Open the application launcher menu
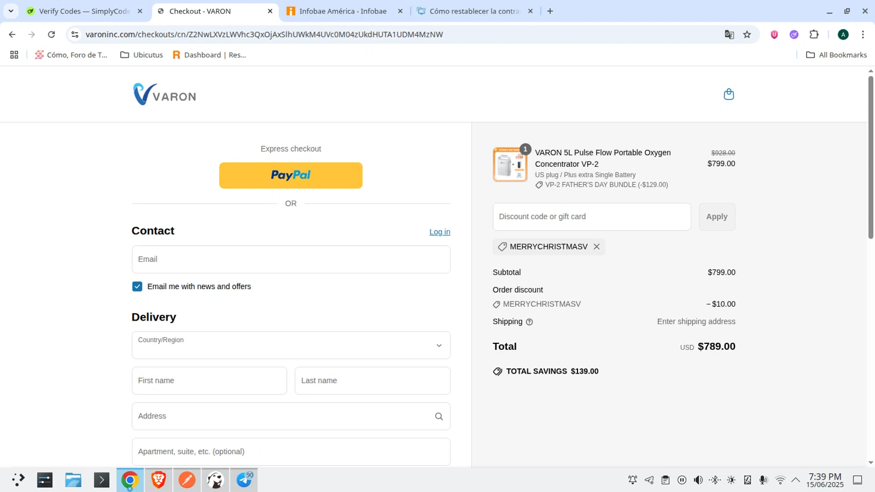875x492 pixels. (18, 480)
